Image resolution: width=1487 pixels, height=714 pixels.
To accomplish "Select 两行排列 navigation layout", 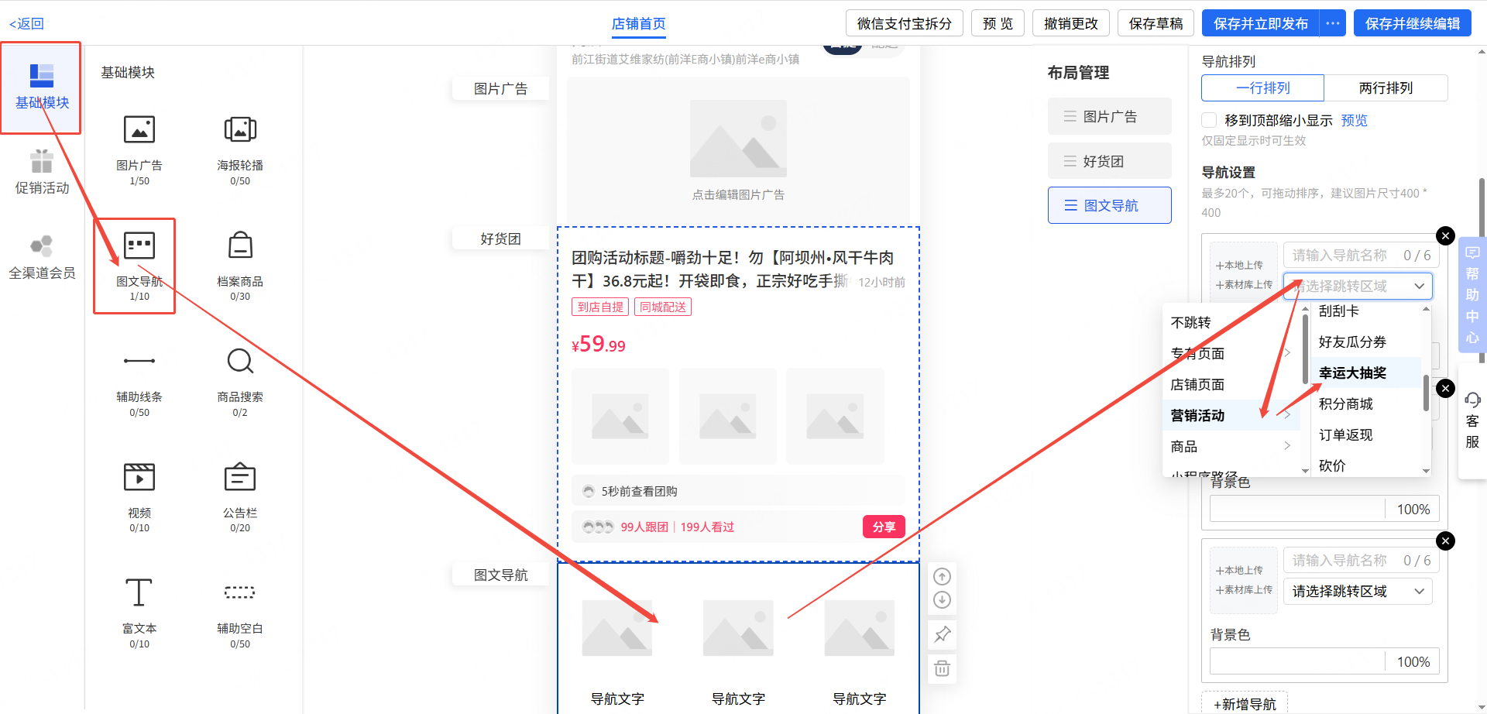I will 1386,88.
